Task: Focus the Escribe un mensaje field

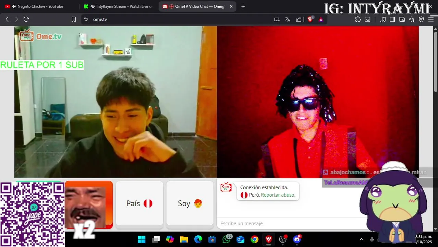Action: click(291, 223)
